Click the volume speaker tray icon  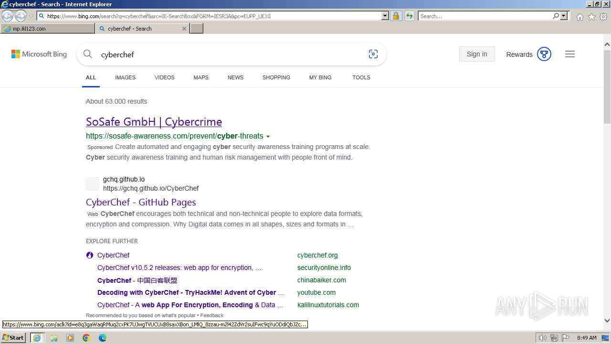coord(543,338)
